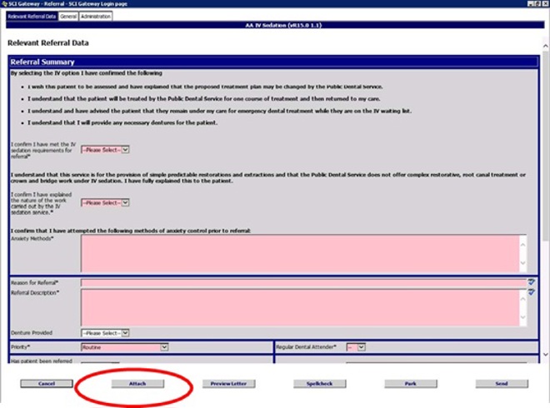Open the nature of work explained dropdown
The image size is (550, 408).
click(x=105, y=202)
